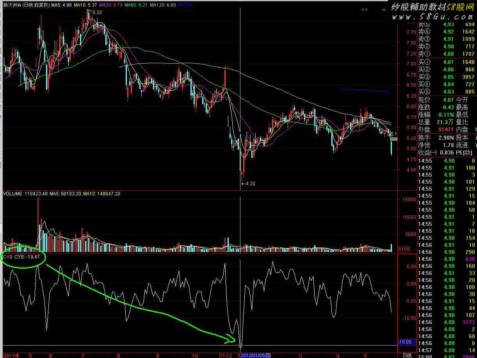Click the purple star markers above chart

click(365, 9)
